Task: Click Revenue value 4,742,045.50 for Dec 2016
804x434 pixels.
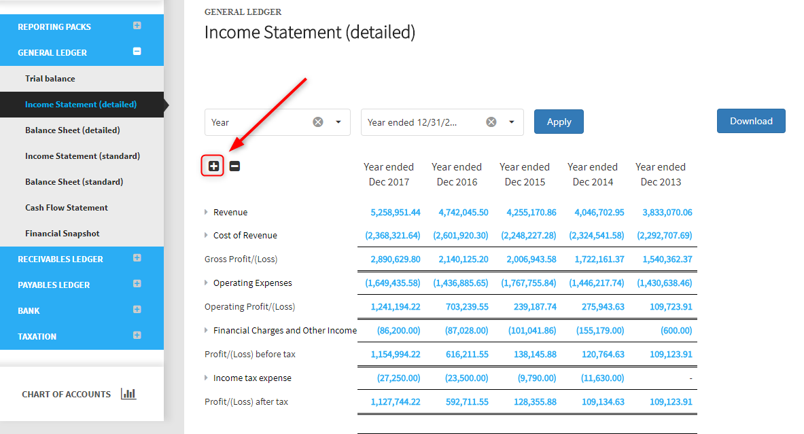Action: point(464,212)
